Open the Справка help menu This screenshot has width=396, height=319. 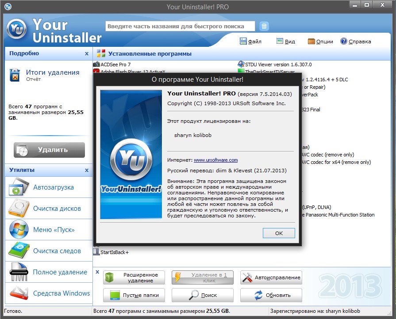point(356,42)
